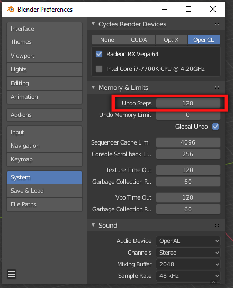Open the Viewport preferences section
This screenshot has height=288, width=233.
pyautogui.click(x=44, y=56)
